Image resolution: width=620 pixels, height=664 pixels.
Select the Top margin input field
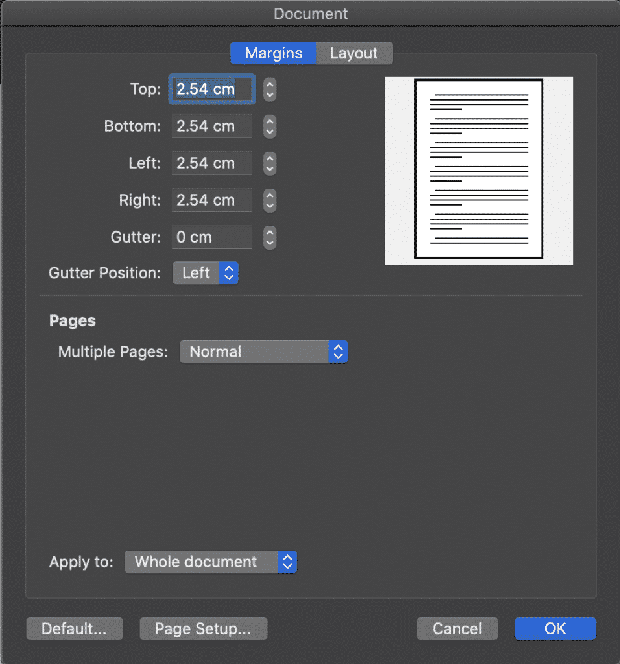(x=211, y=89)
